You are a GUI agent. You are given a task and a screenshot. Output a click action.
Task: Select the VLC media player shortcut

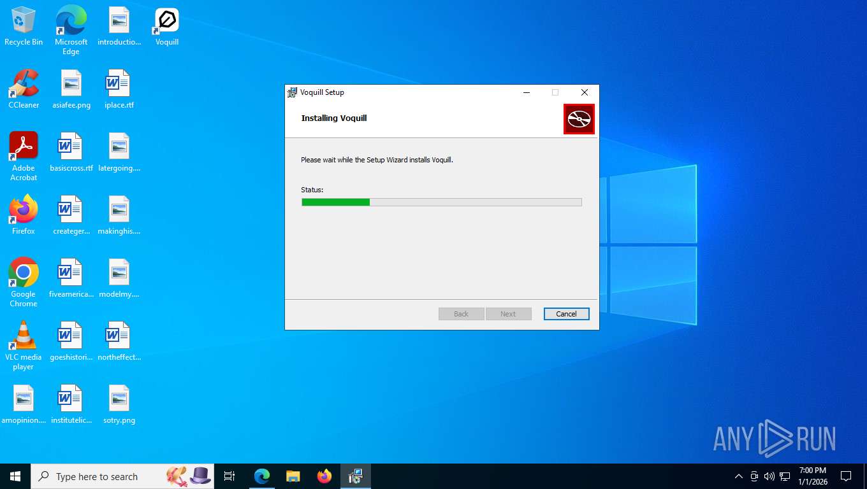24,346
